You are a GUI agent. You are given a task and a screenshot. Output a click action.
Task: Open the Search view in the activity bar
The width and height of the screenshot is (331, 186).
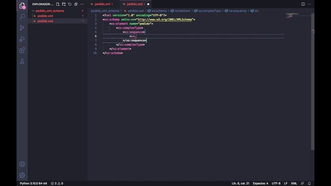coord(22,17)
